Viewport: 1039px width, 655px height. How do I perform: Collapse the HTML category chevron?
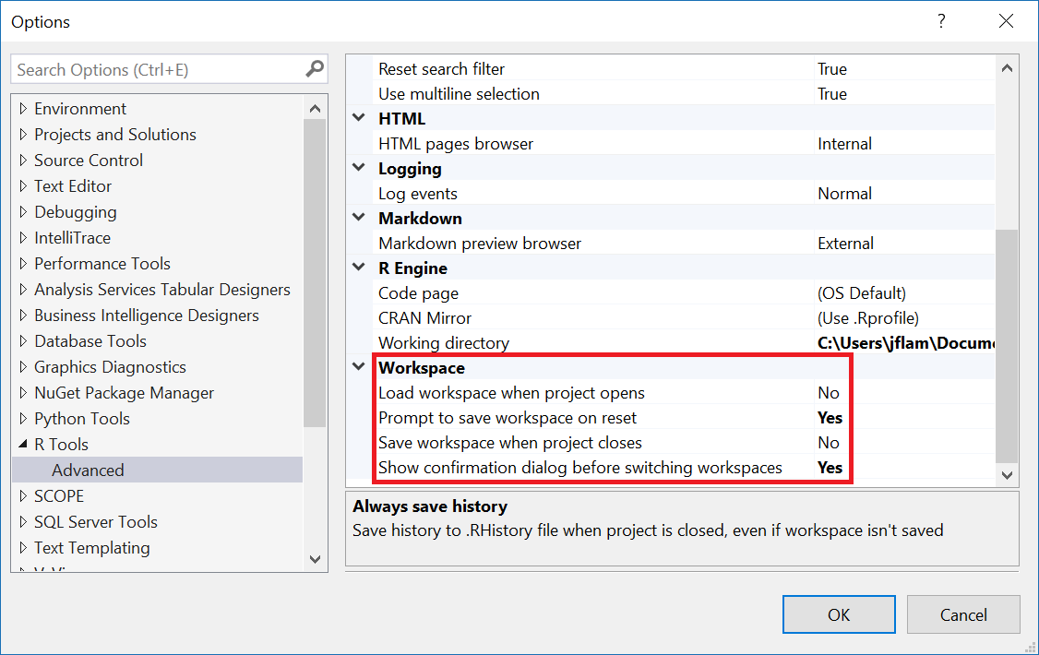pos(358,118)
